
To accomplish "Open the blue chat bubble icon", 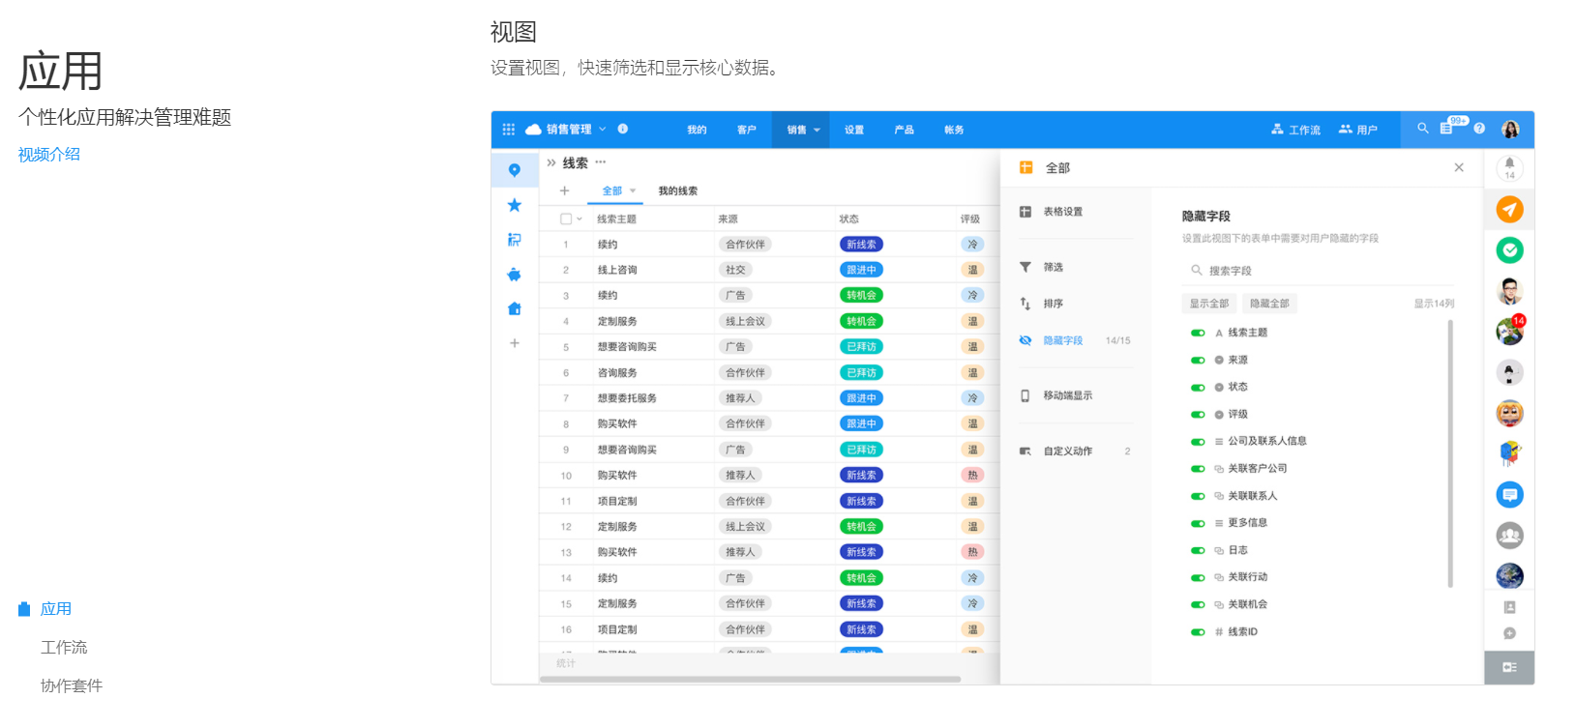I will tap(1510, 495).
